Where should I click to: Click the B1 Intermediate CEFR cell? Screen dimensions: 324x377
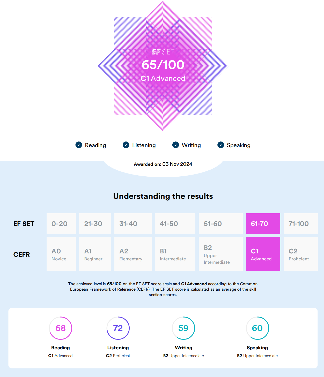coord(175,254)
